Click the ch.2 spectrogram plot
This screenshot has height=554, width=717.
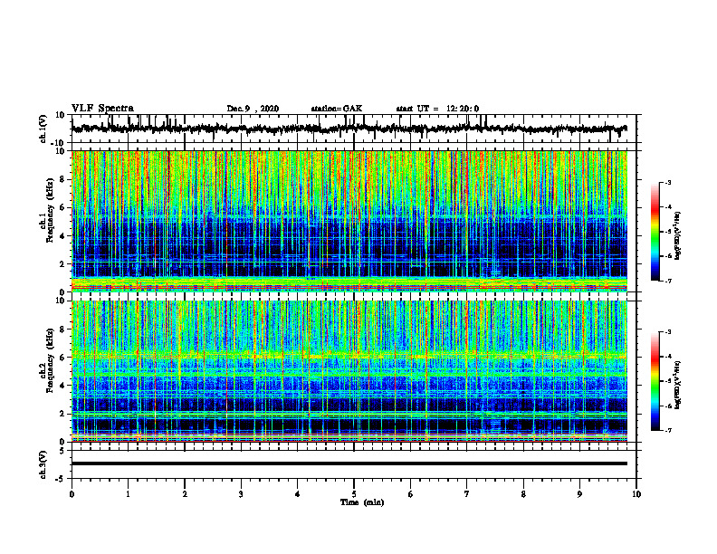click(349, 371)
